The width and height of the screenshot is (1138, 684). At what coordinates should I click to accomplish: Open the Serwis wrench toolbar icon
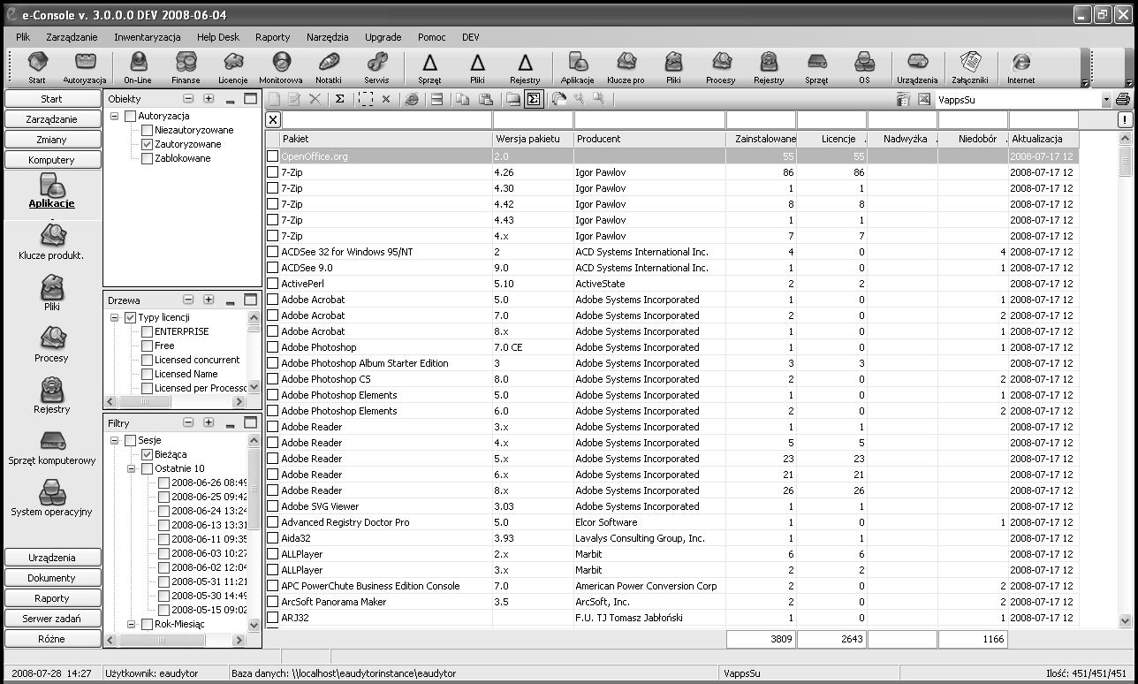(376, 68)
